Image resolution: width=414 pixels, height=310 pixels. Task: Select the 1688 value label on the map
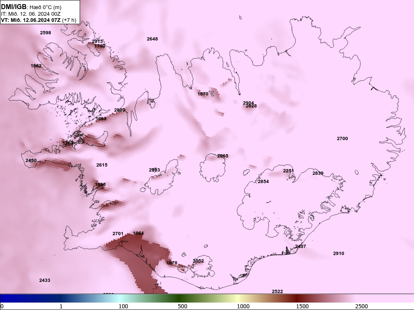click(x=101, y=119)
